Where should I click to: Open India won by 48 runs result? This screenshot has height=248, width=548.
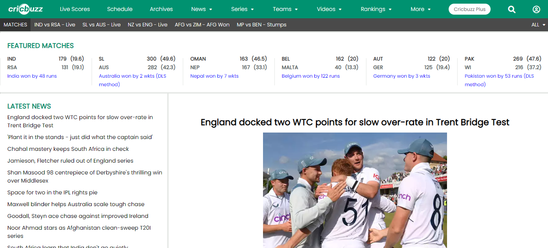click(32, 76)
